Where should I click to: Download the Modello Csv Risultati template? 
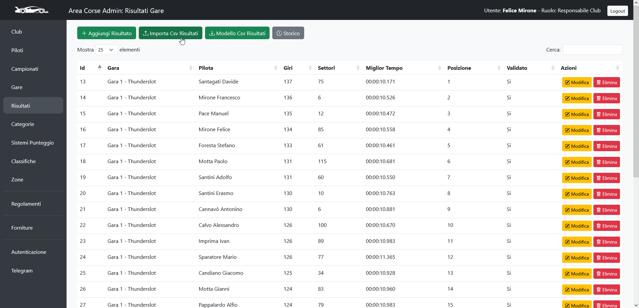pyautogui.click(x=237, y=33)
